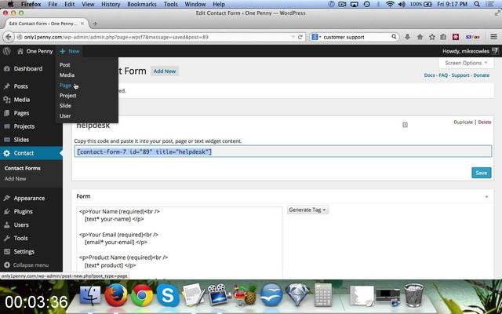Choose Project from the New dropdown
Screen dimensions: 502x314
pyautogui.click(x=68, y=96)
